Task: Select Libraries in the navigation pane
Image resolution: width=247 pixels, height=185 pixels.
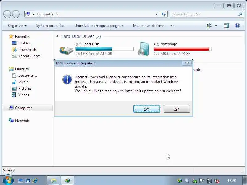Action: [x=22, y=69]
